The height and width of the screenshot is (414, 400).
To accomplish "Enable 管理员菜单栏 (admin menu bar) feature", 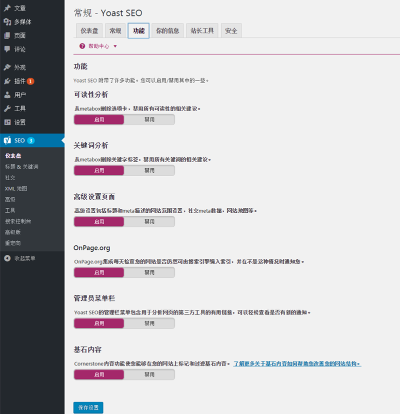I will pos(99,323).
